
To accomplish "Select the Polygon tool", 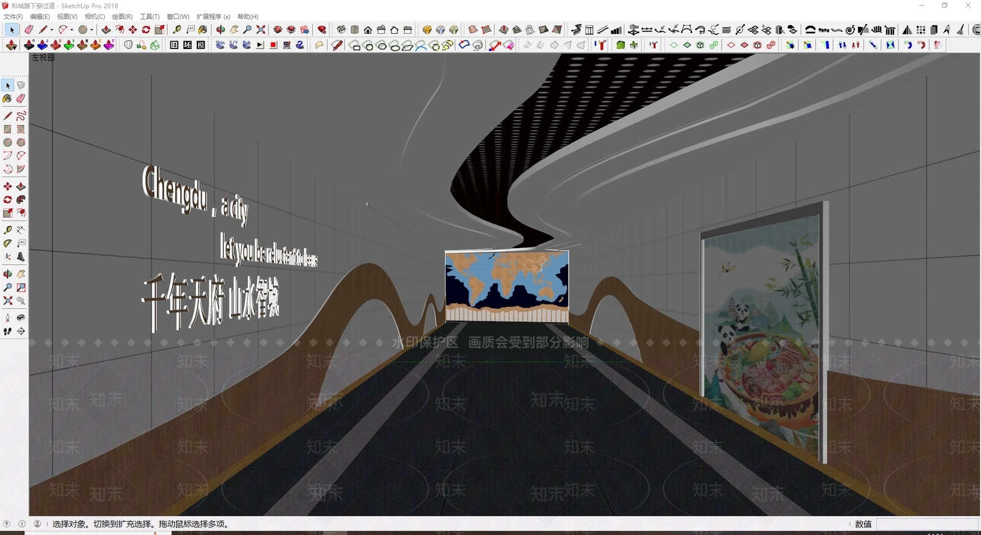I will (21, 142).
